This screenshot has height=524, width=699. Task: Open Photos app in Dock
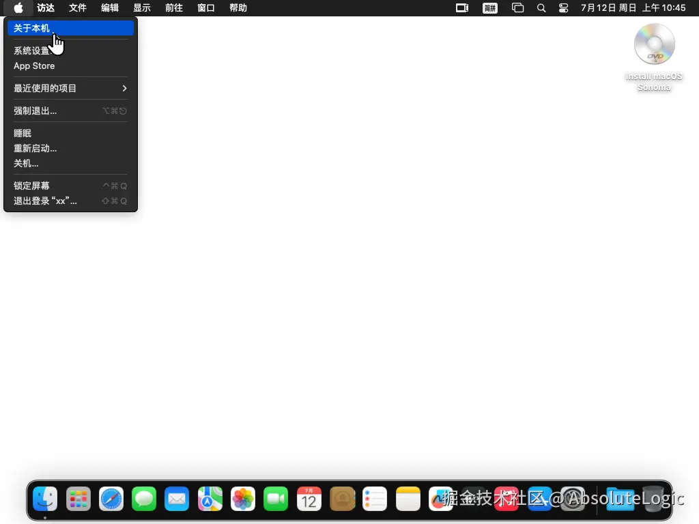pos(243,499)
